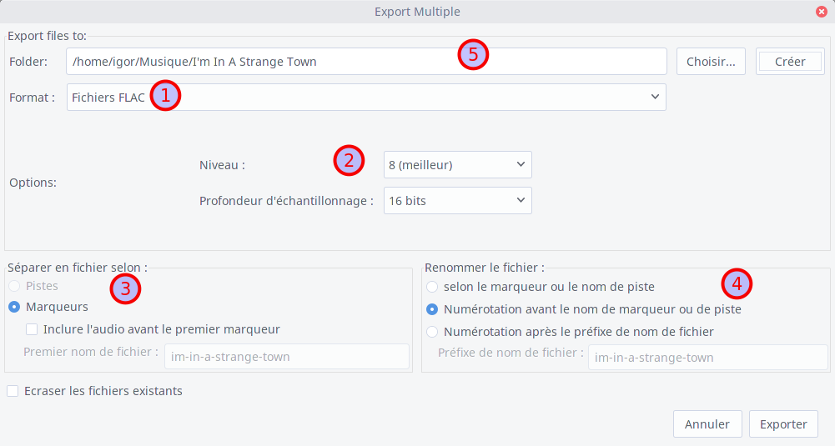
Task: Click the Créer button
Action: 790,61
